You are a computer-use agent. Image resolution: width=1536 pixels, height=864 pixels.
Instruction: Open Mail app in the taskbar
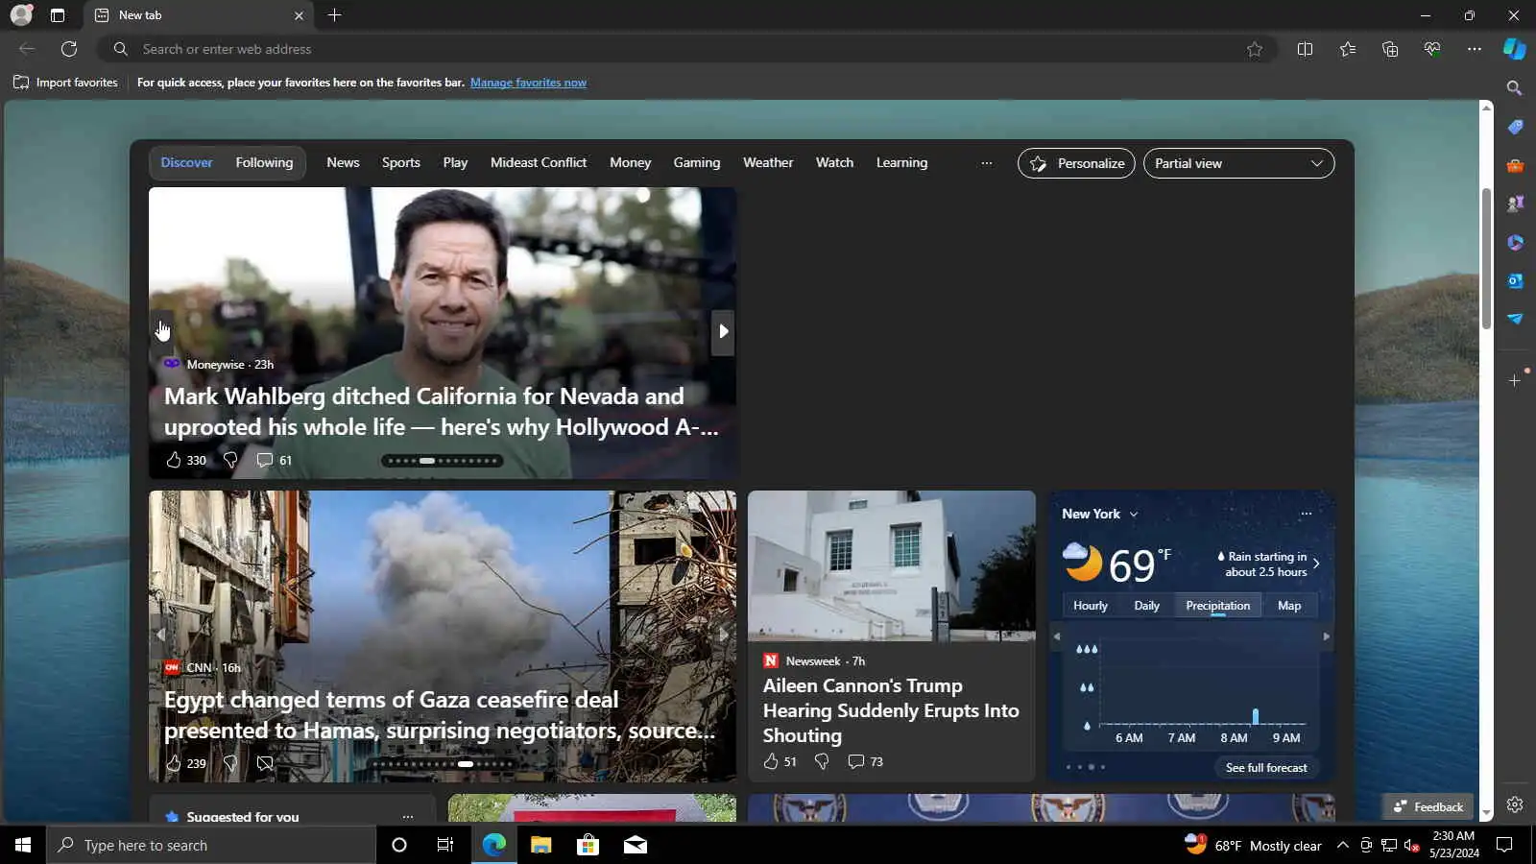[635, 845]
